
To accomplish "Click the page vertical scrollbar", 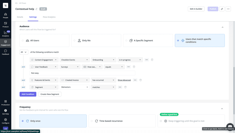I will tap(234, 90).
